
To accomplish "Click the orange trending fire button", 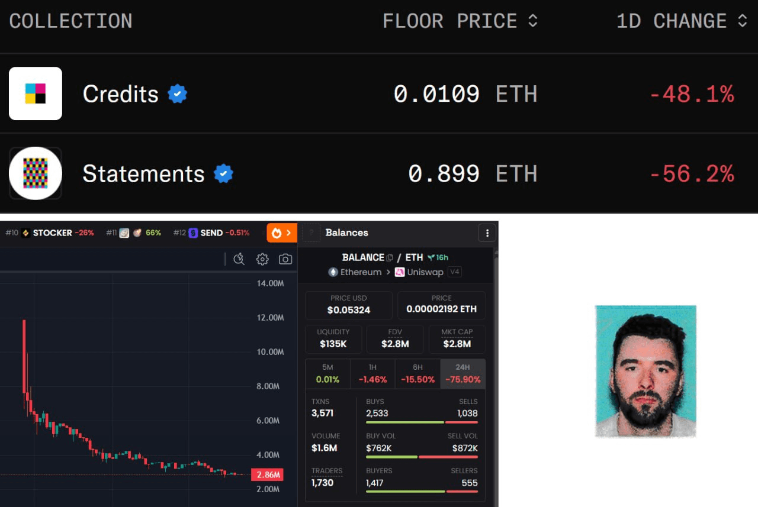I will (282, 232).
